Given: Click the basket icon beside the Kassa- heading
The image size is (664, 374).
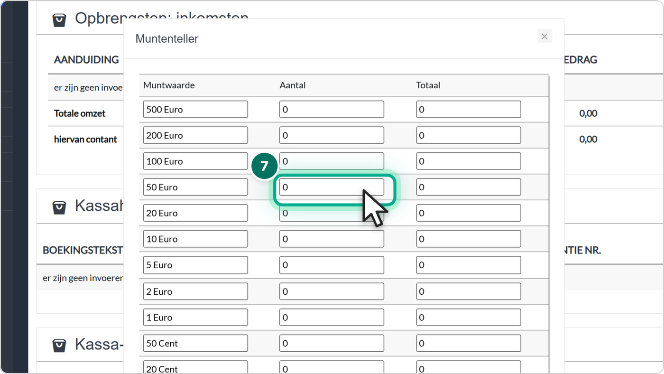Looking at the screenshot, I should [59, 346].
